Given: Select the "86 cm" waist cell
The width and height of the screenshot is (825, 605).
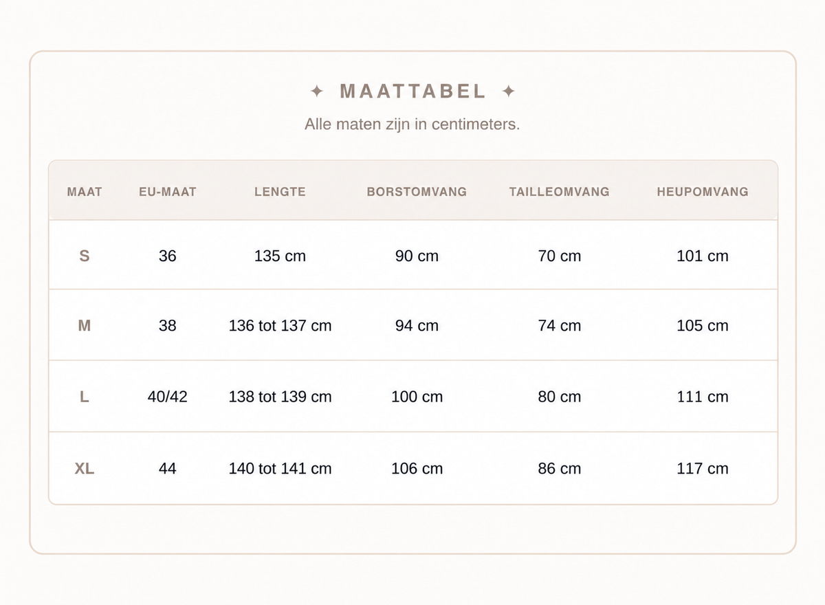Looking at the screenshot, I should (x=560, y=469).
